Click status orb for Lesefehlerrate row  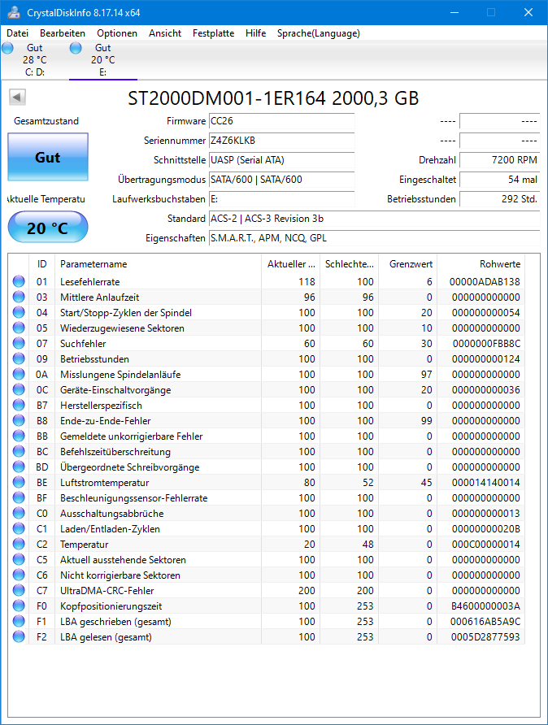click(19, 281)
